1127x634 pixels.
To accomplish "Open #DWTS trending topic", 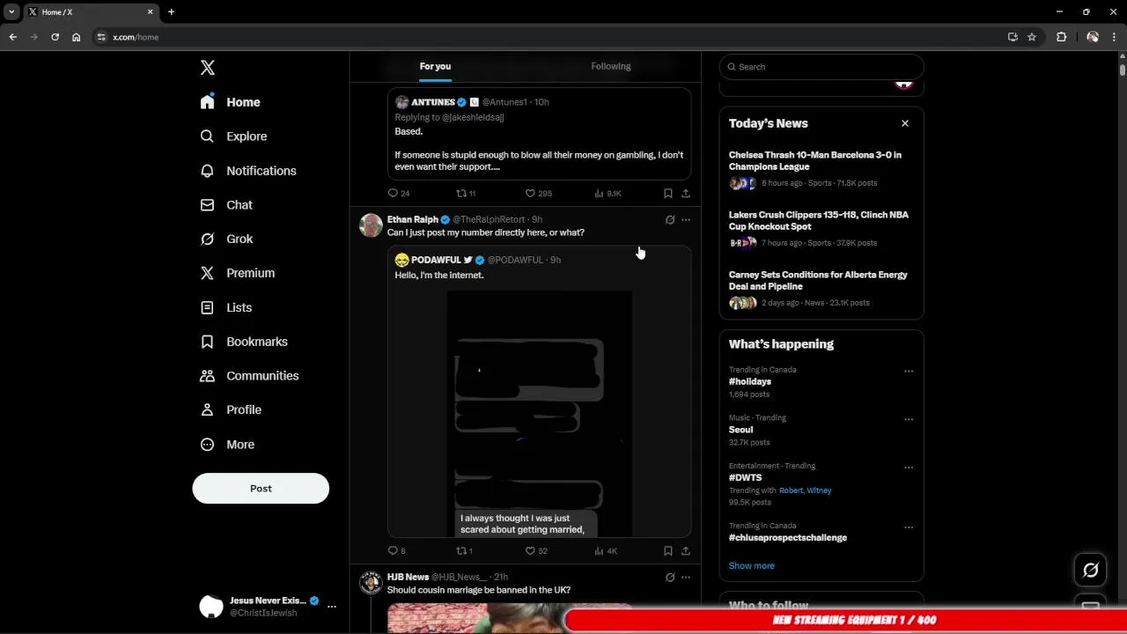I will coord(745,478).
